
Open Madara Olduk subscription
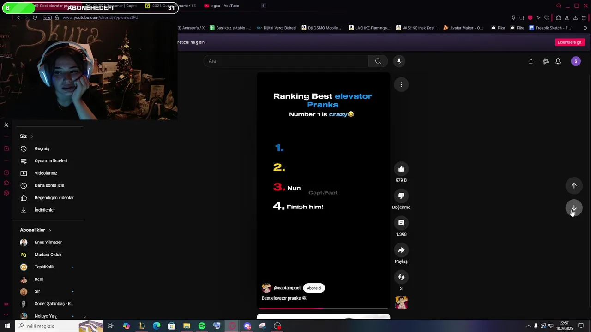pos(48,255)
